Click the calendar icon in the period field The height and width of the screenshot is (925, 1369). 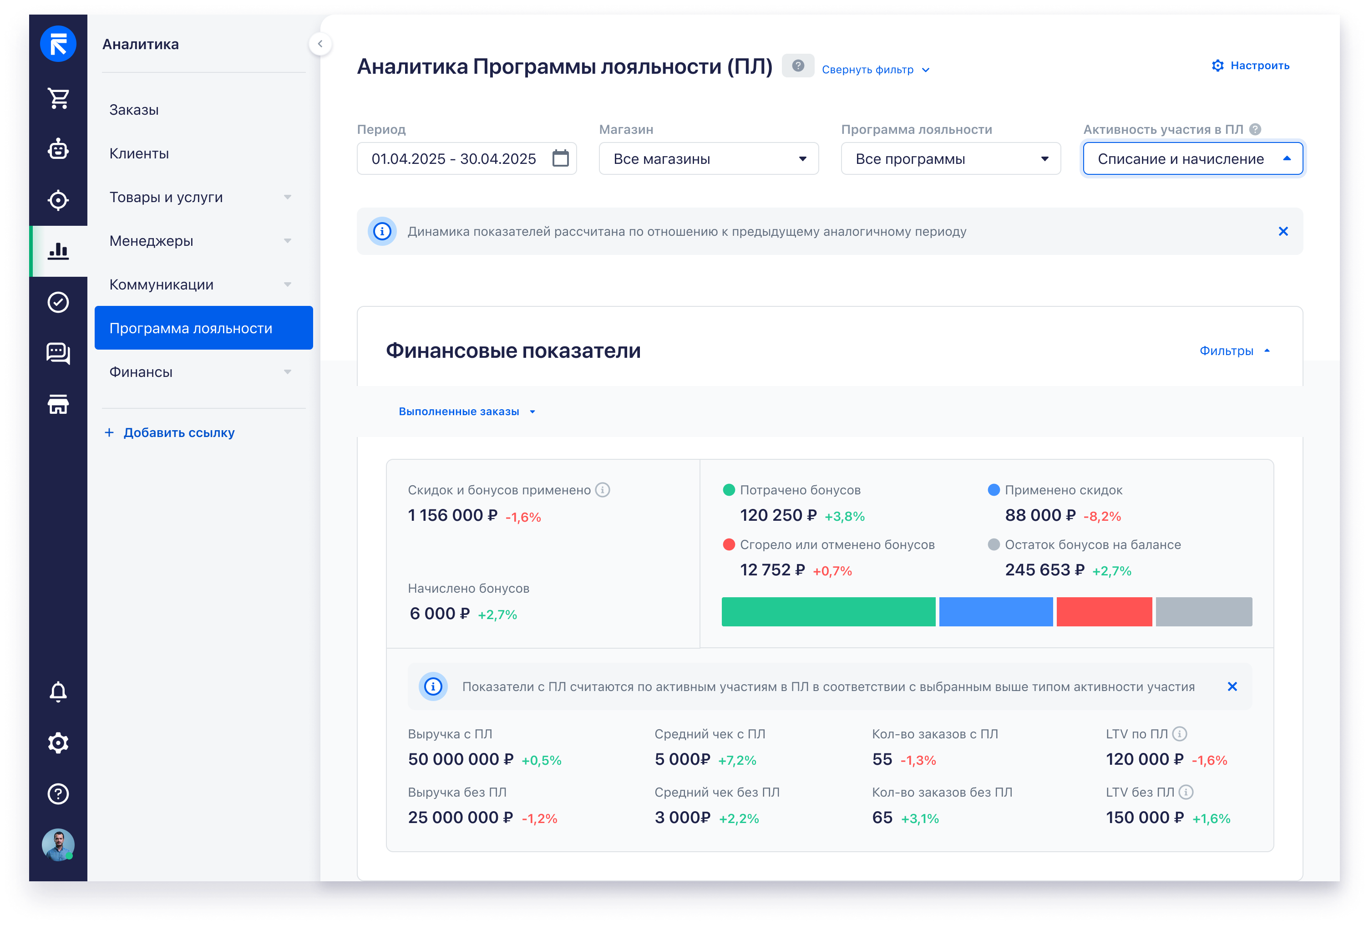coord(560,158)
